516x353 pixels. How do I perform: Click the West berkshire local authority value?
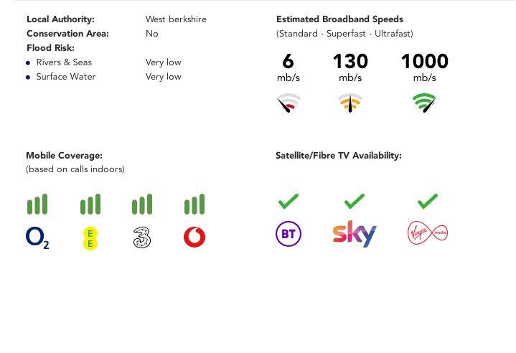(176, 19)
